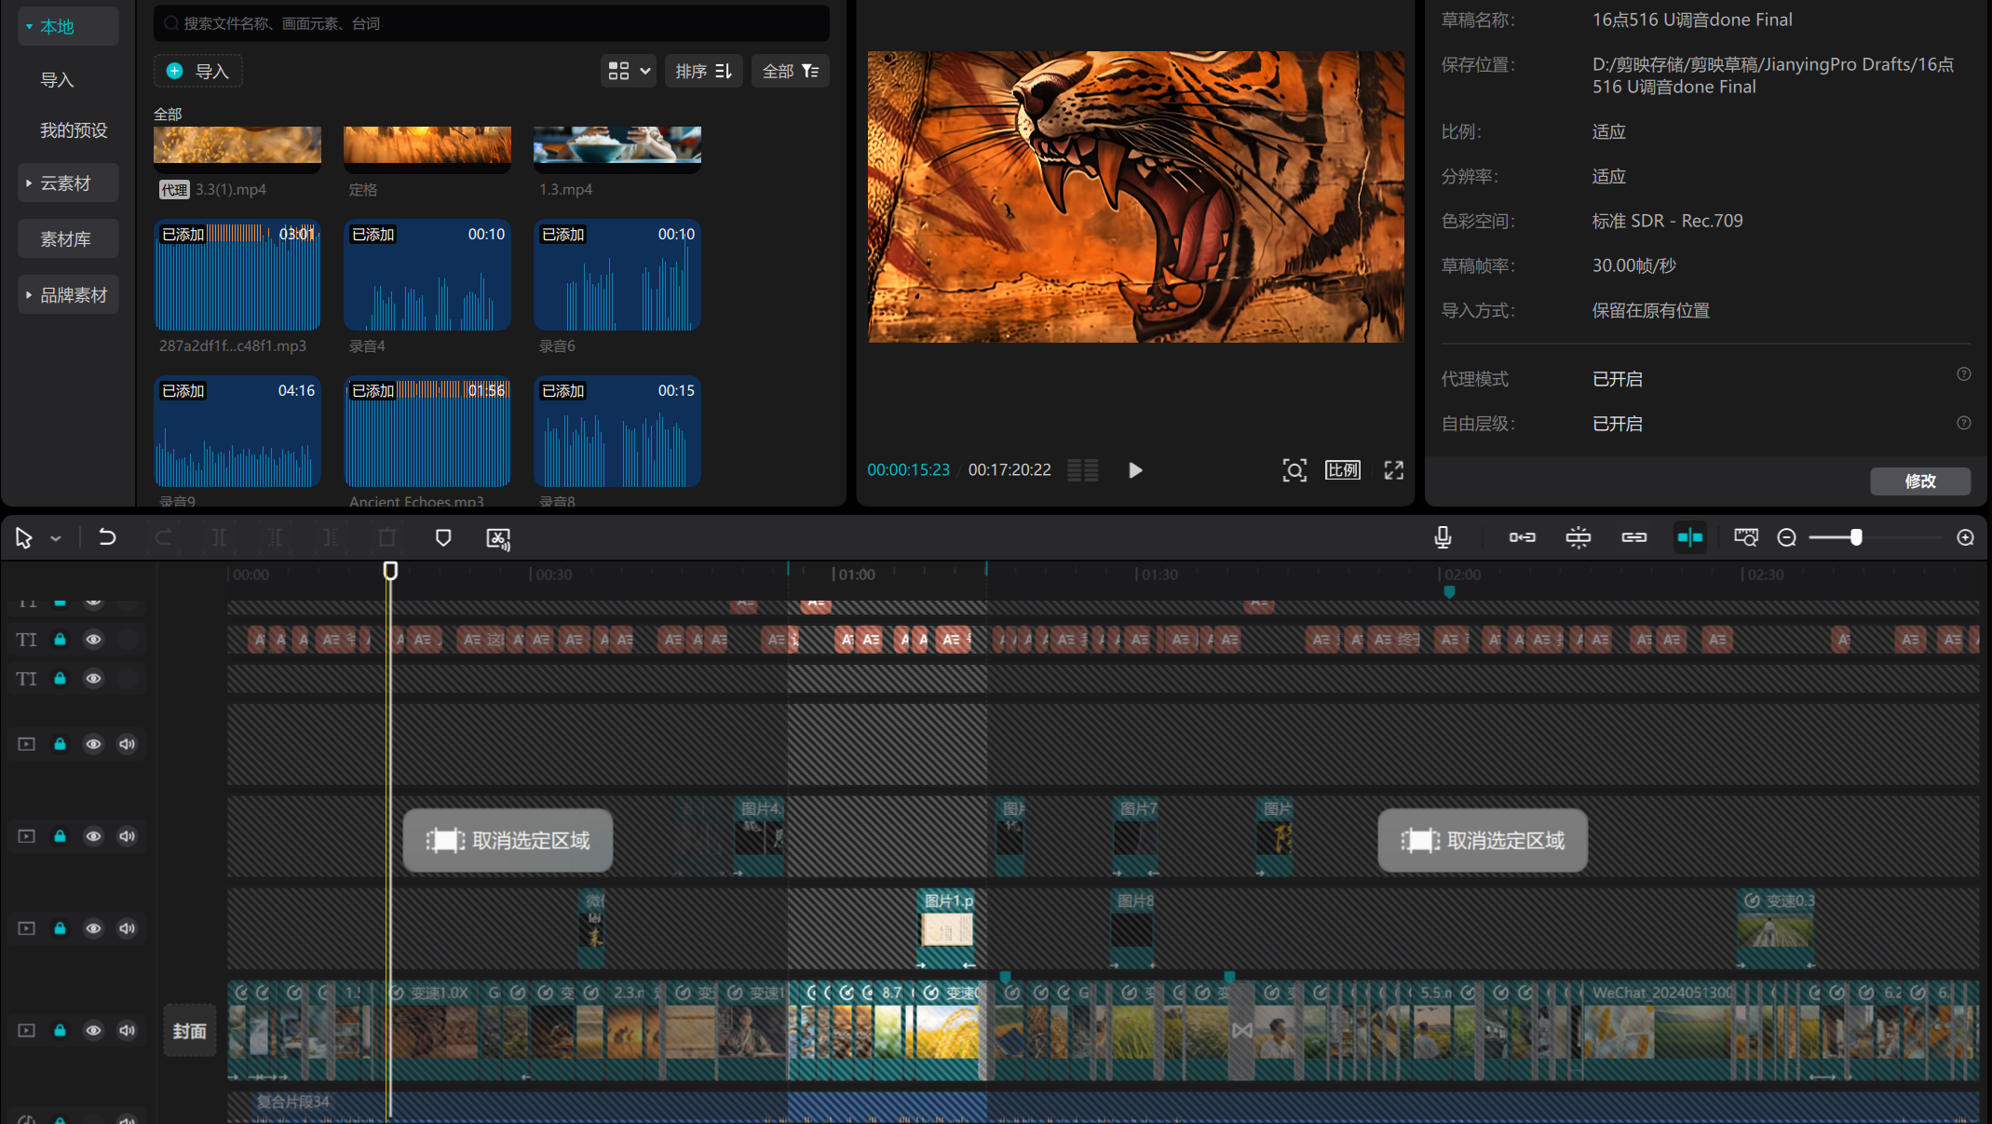Expand the 品牌素材 sidebar section
Screen dimensions: 1992x1124
pos(68,295)
